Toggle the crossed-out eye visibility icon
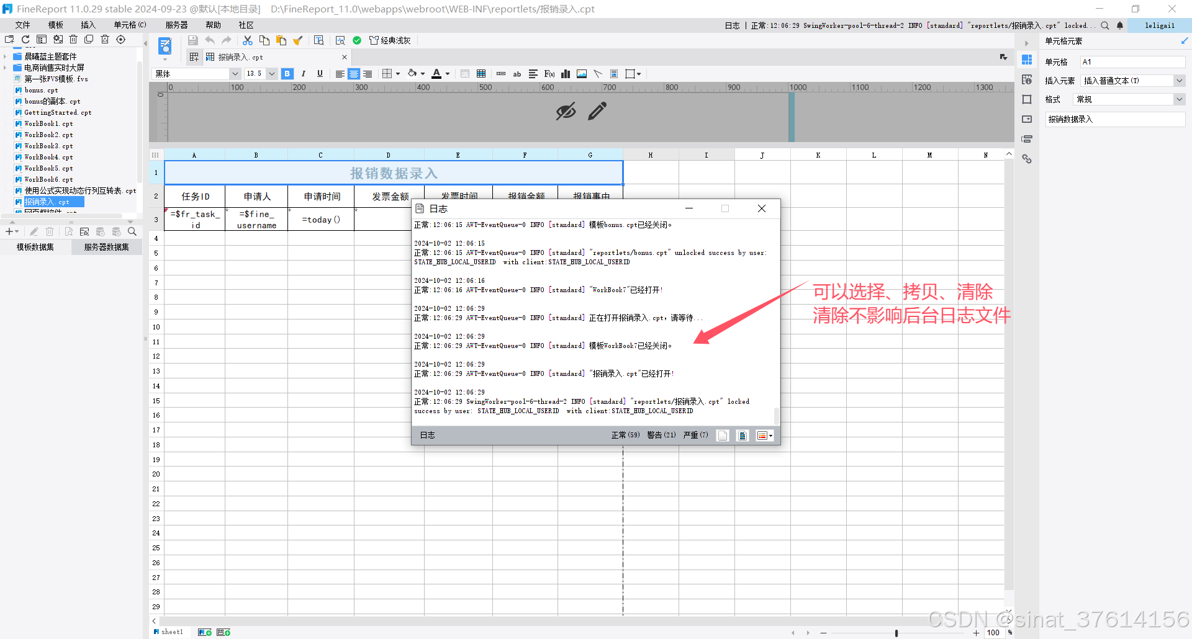The height and width of the screenshot is (639, 1192). click(x=566, y=112)
